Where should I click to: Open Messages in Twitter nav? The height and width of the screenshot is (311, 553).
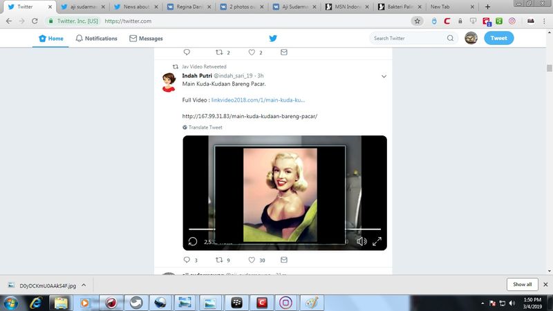tap(146, 39)
